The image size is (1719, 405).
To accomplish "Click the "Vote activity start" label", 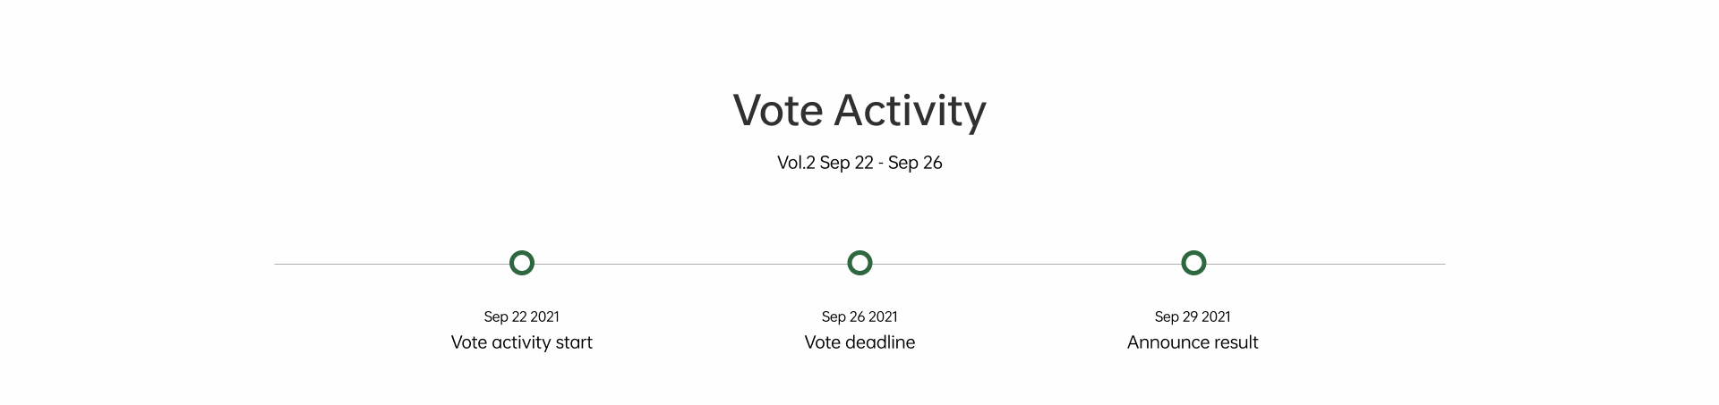I will [521, 342].
